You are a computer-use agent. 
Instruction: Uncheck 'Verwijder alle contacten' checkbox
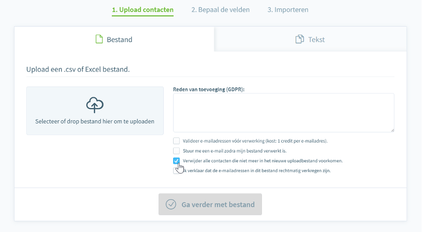(x=176, y=161)
